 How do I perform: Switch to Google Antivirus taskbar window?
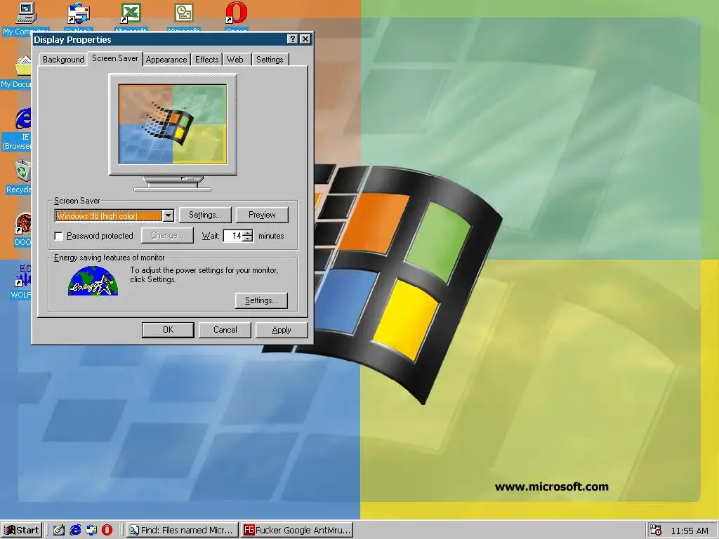point(297,531)
